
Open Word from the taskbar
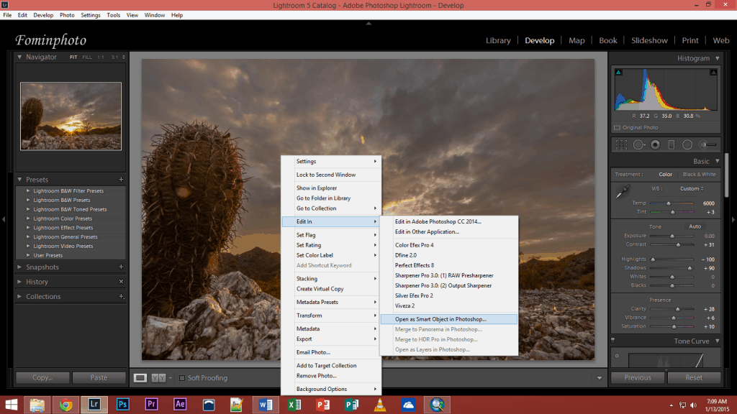click(x=266, y=404)
